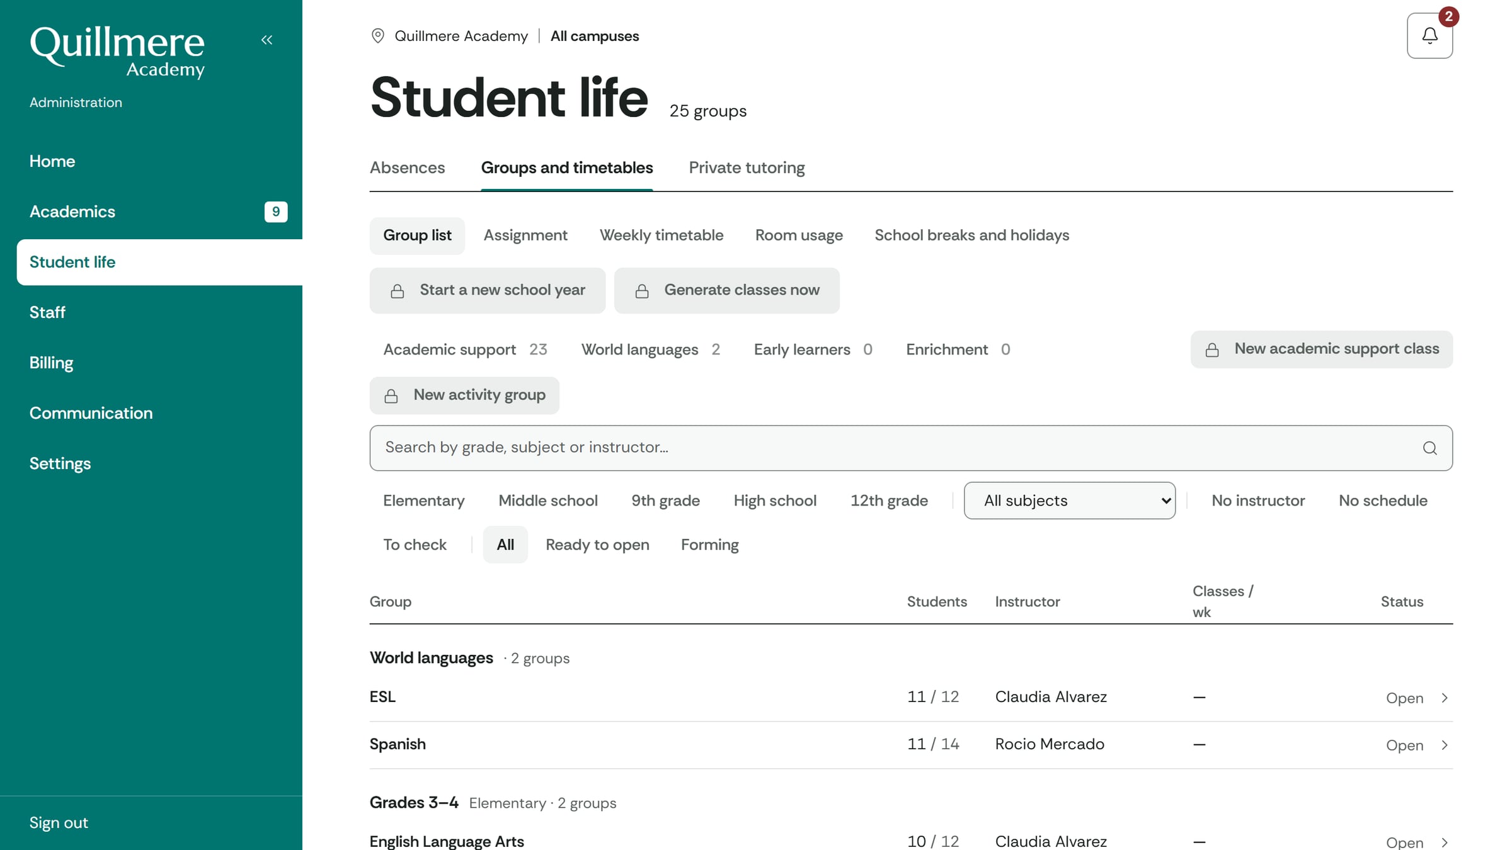Image resolution: width=1512 pixels, height=850 pixels.
Task: Click lock icon on New academic support class
Action: [1212, 350]
